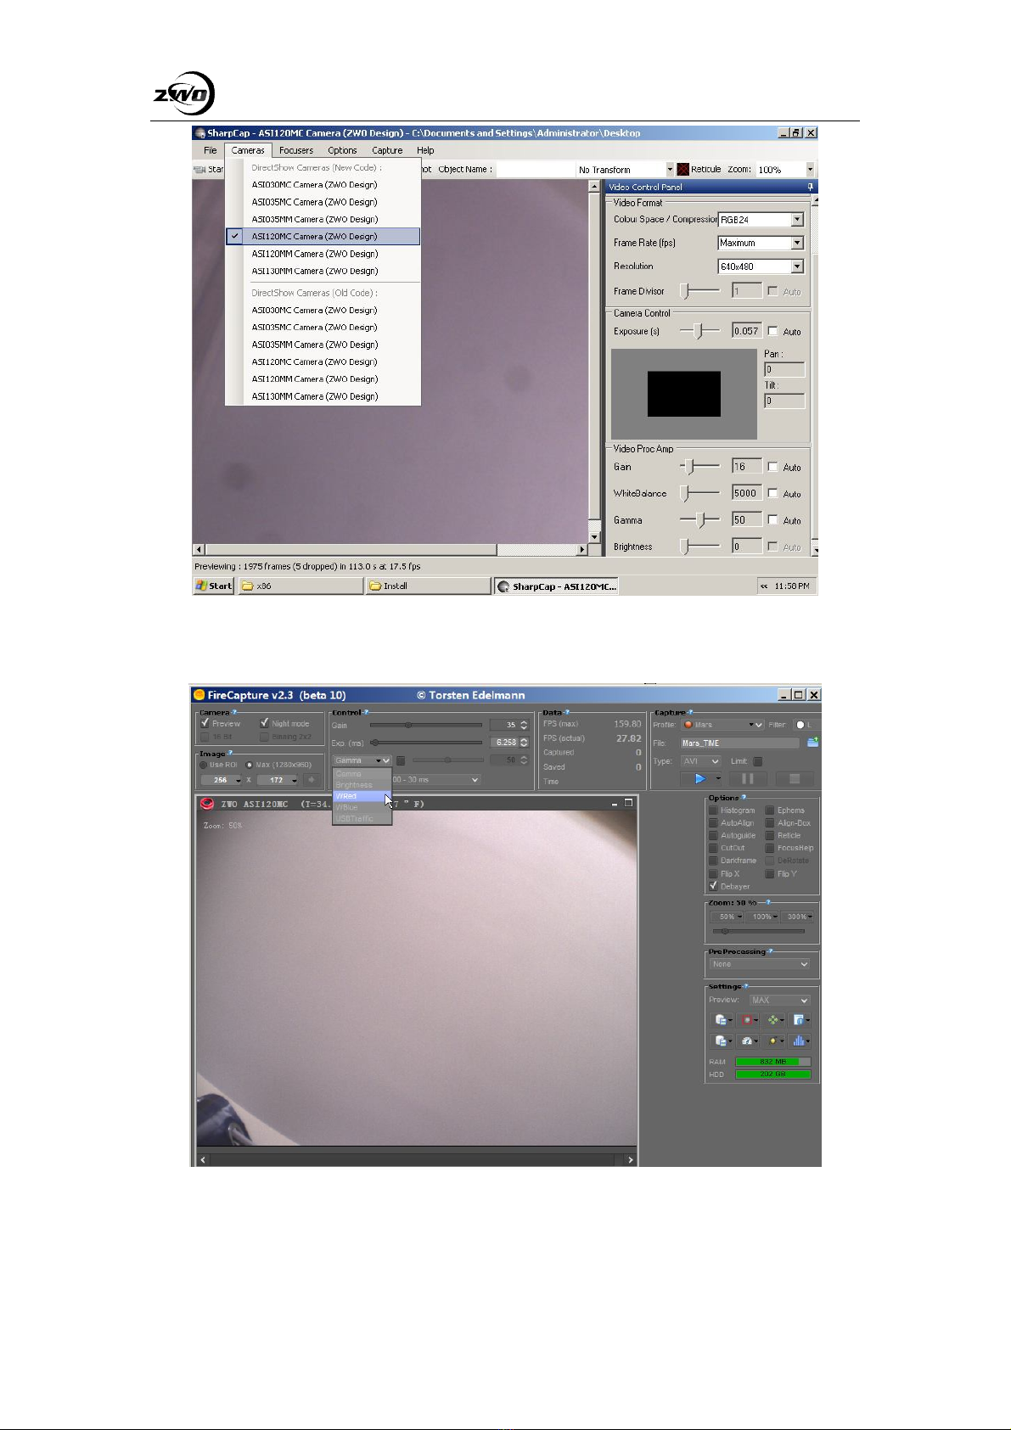Enable Auto for WhiteBalance in SharpCap
This screenshot has height=1430, width=1011.
(x=772, y=492)
